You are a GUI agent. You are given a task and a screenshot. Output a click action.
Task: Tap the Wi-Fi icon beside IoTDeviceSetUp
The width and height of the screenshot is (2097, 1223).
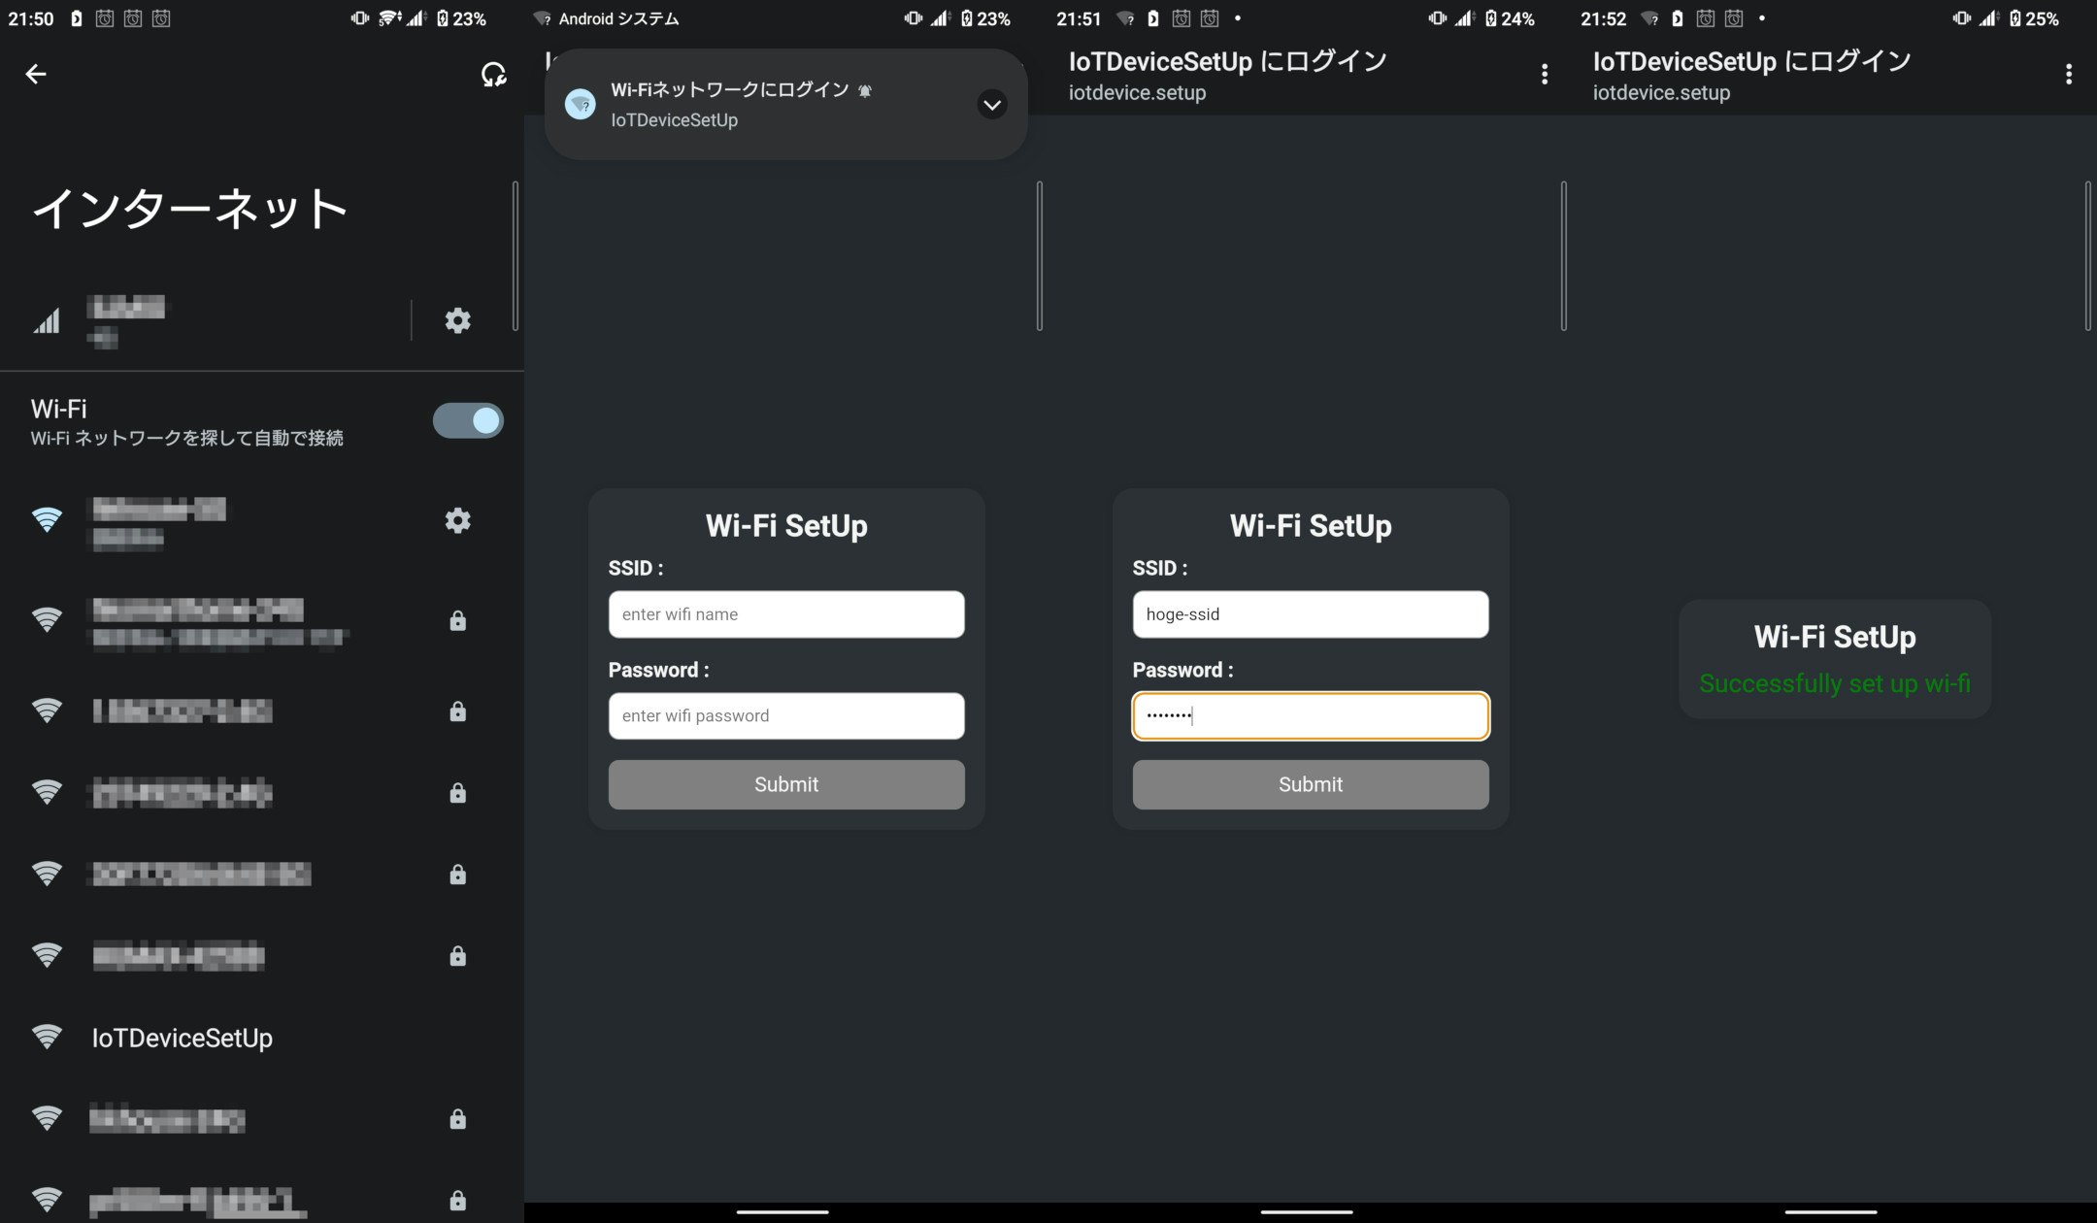pyautogui.click(x=47, y=1037)
